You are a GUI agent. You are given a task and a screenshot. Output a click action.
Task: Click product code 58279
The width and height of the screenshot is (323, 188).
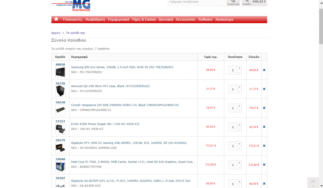pos(60,140)
